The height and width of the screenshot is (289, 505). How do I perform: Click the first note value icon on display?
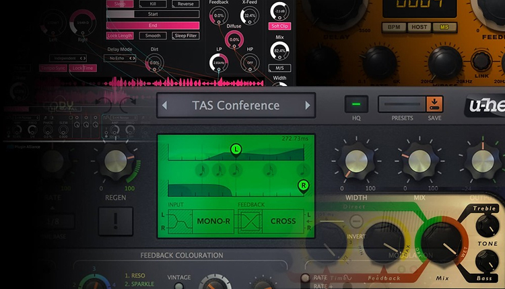point(202,170)
